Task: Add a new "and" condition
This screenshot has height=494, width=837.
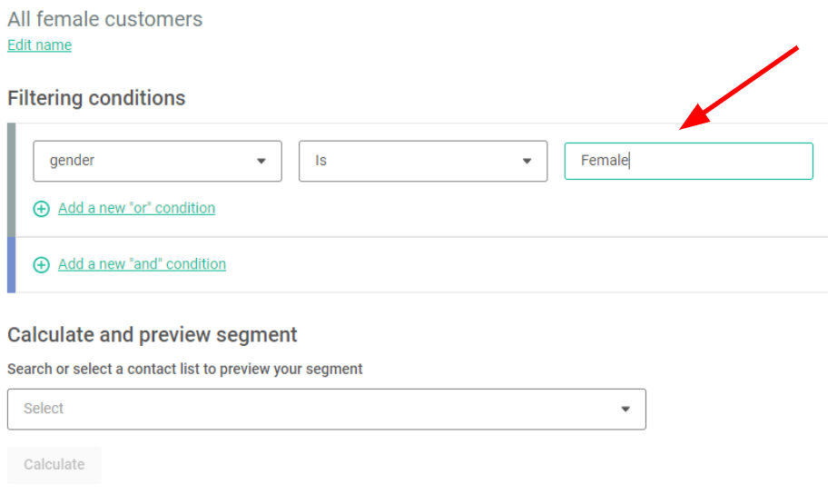Action: 142,264
